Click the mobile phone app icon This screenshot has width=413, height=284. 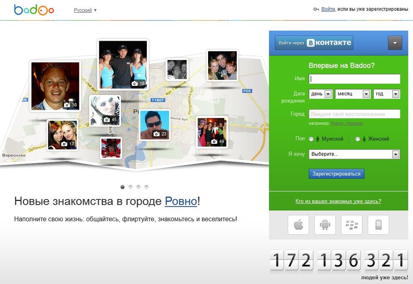(x=378, y=225)
